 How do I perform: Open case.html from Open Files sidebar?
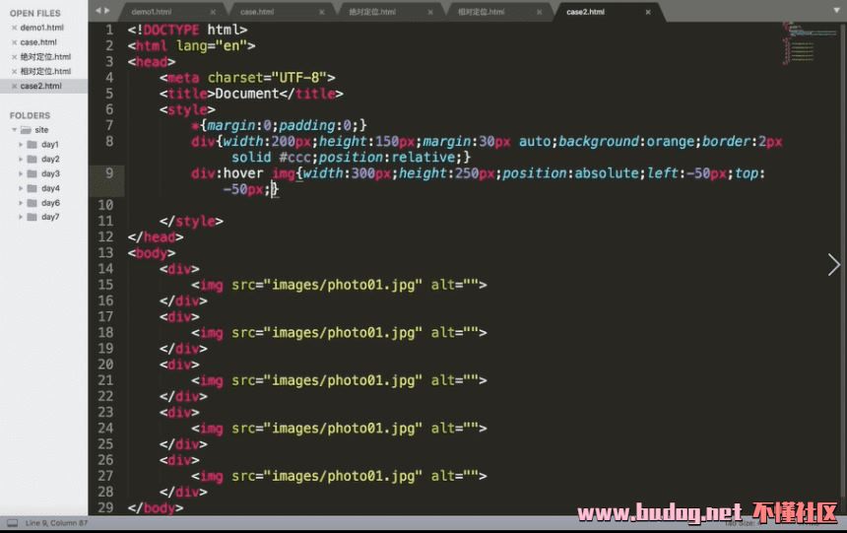coord(38,42)
